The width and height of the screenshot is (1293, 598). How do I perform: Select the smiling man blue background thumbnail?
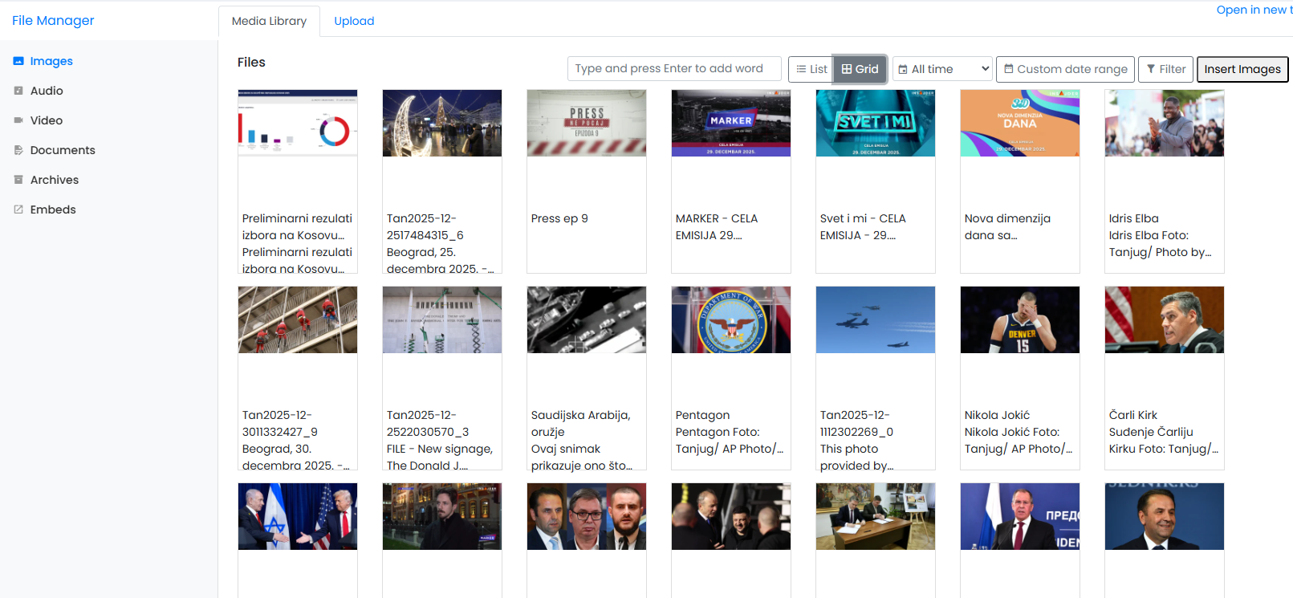pos(1165,516)
